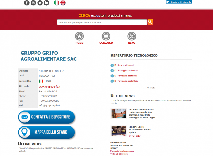Screen dimensions: 213x156
Task: Click the Home house icon
Action: 79,36
